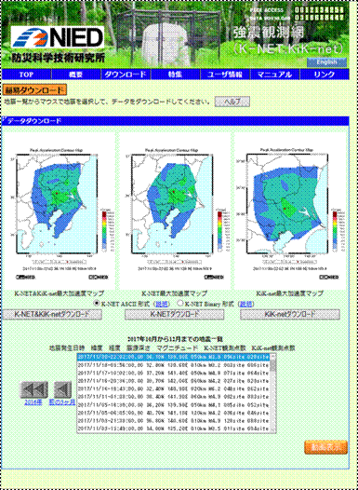Select the K-NET ASCII format radio button
The image size is (358, 490).
pos(97,303)
